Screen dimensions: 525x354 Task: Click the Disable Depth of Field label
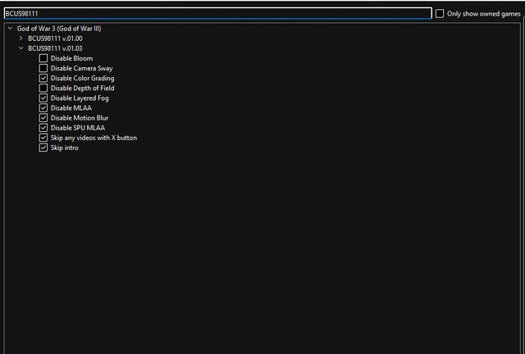82,88
